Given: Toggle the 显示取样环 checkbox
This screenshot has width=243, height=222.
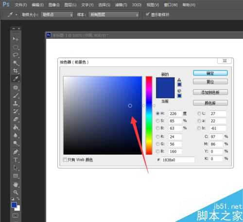Looking at the screenshot, I should pyautogui.click(x=147, y=15).
